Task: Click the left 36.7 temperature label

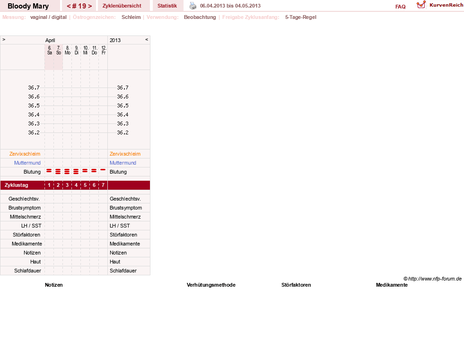Action: (x=34, y=88)
